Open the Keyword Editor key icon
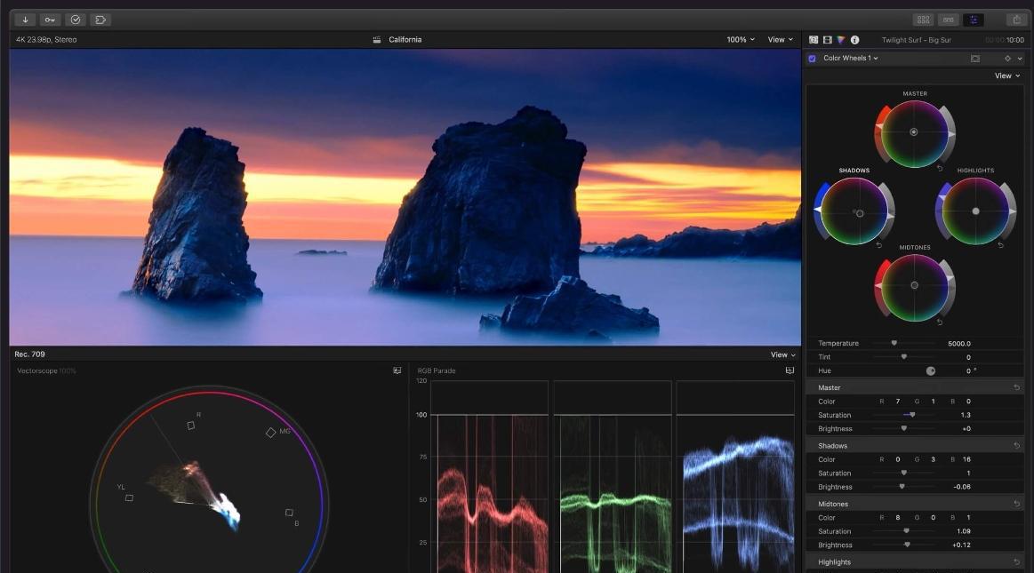Screen dimensions: 1034x573 coord(50,20)
